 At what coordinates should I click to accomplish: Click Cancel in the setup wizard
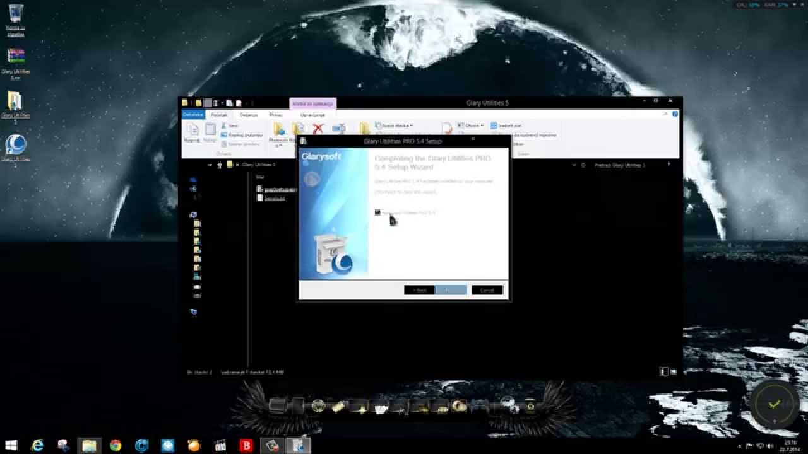[x=487, y=290]
